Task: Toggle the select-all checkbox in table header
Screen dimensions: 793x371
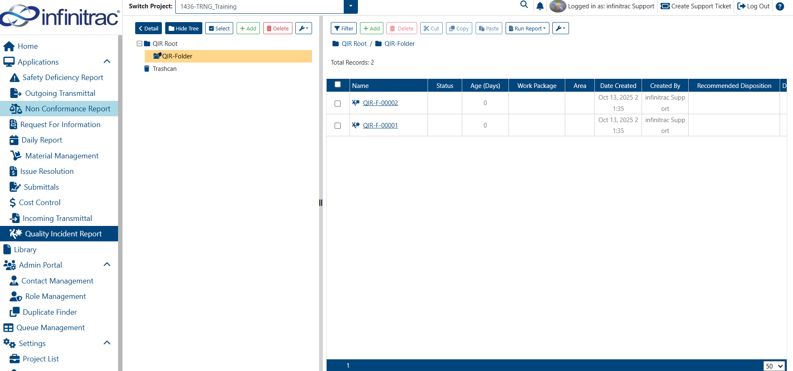Action: point(338,85)
